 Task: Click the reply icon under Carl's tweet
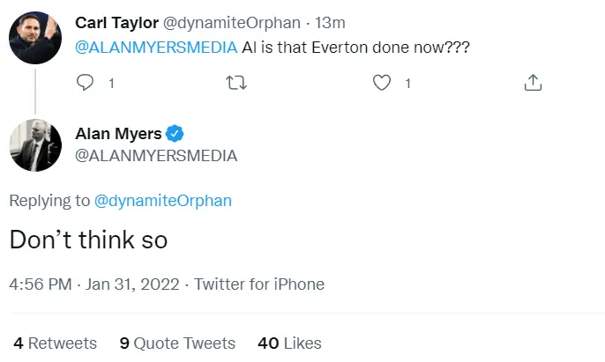pyautogui.click(x=86, y=83)
